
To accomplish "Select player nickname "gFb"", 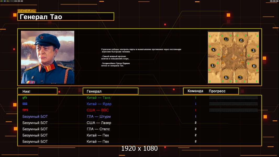I will (x=25, y=98).
